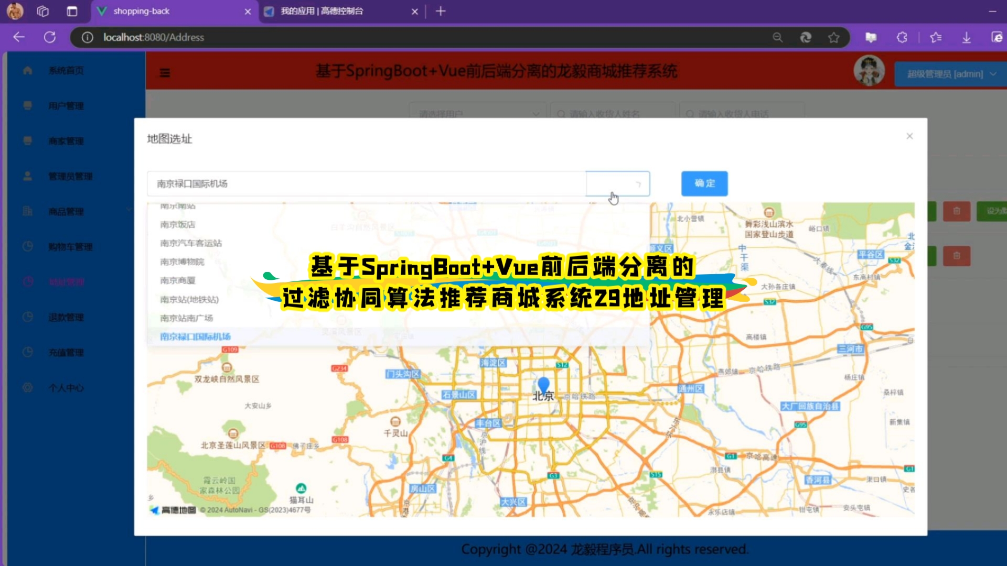Screen dimensions: 1007x566
Task: Click the sidebar collapse hamburger icon
Action: pos(165,72)
